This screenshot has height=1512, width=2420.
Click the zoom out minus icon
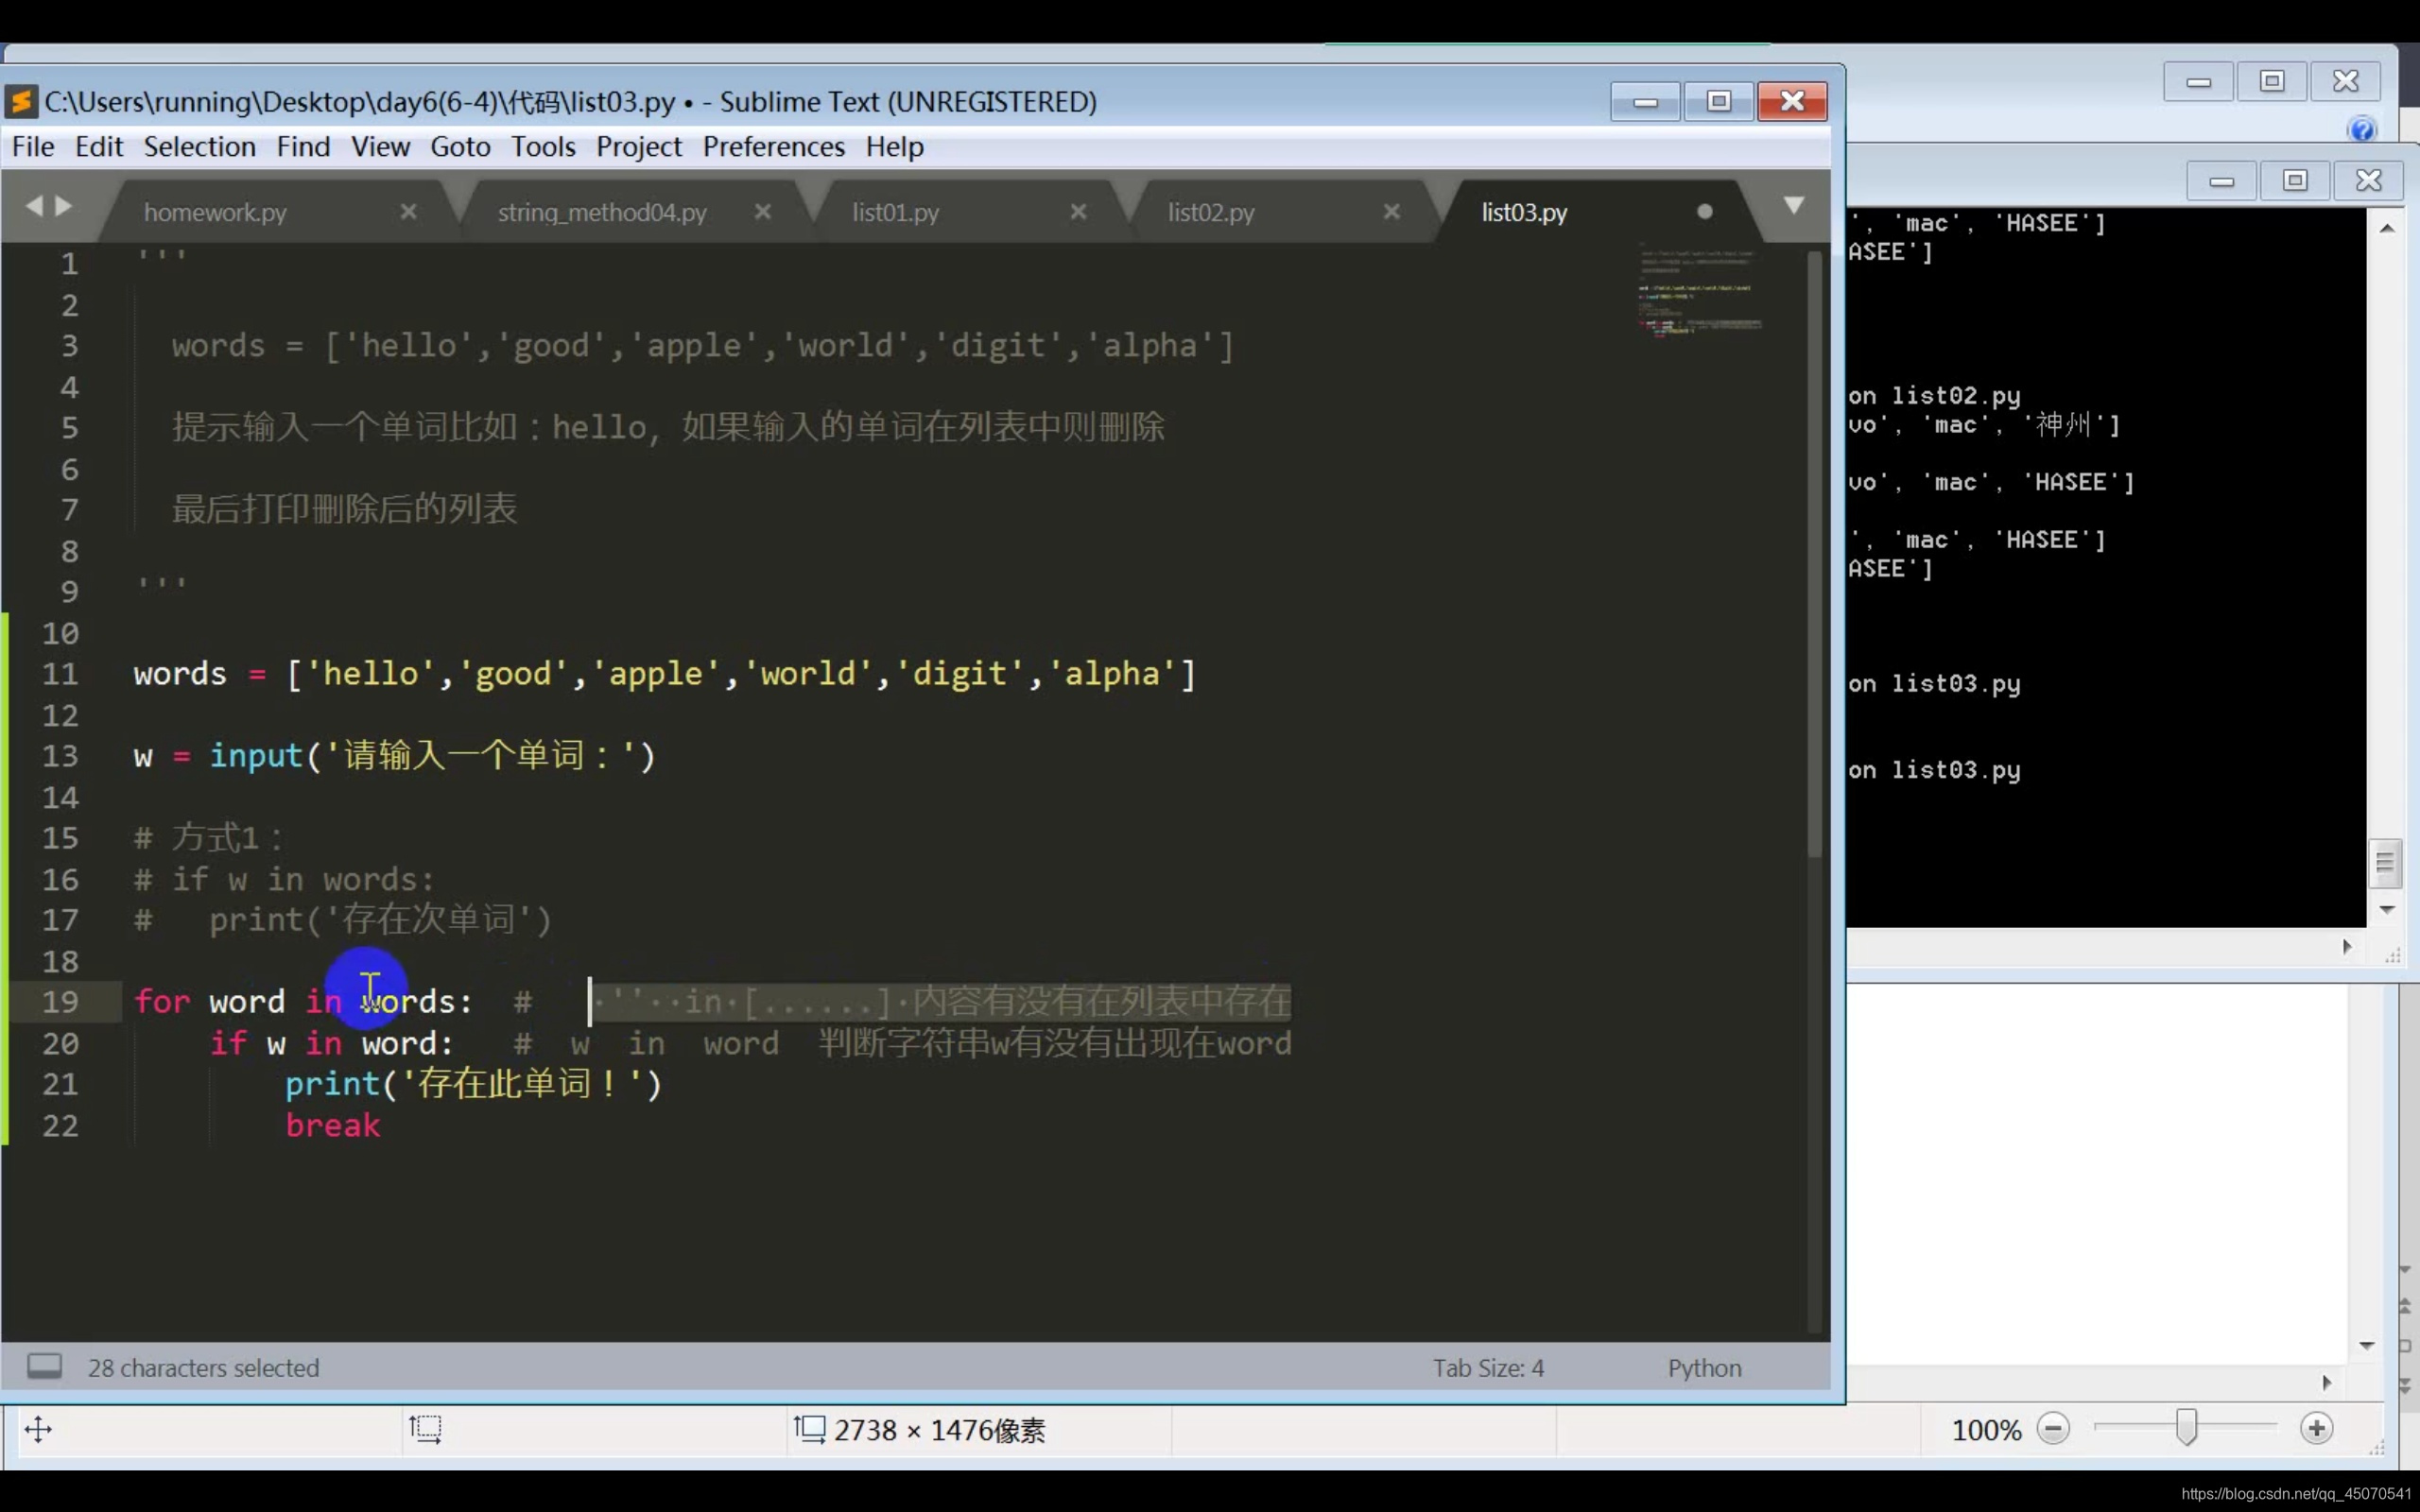click(x=2053, y=1428)
